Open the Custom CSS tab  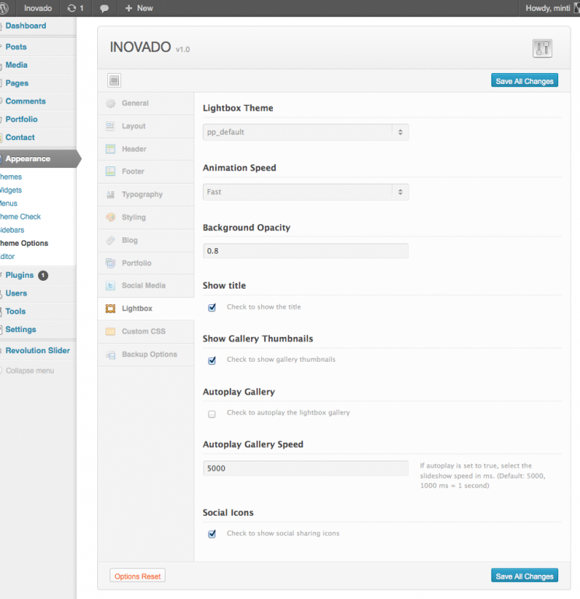pos(146,331)
